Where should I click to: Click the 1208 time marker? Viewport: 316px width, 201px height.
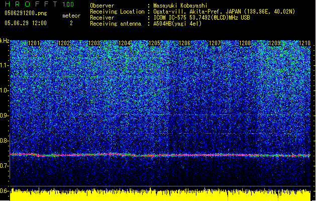coord(245,43)
